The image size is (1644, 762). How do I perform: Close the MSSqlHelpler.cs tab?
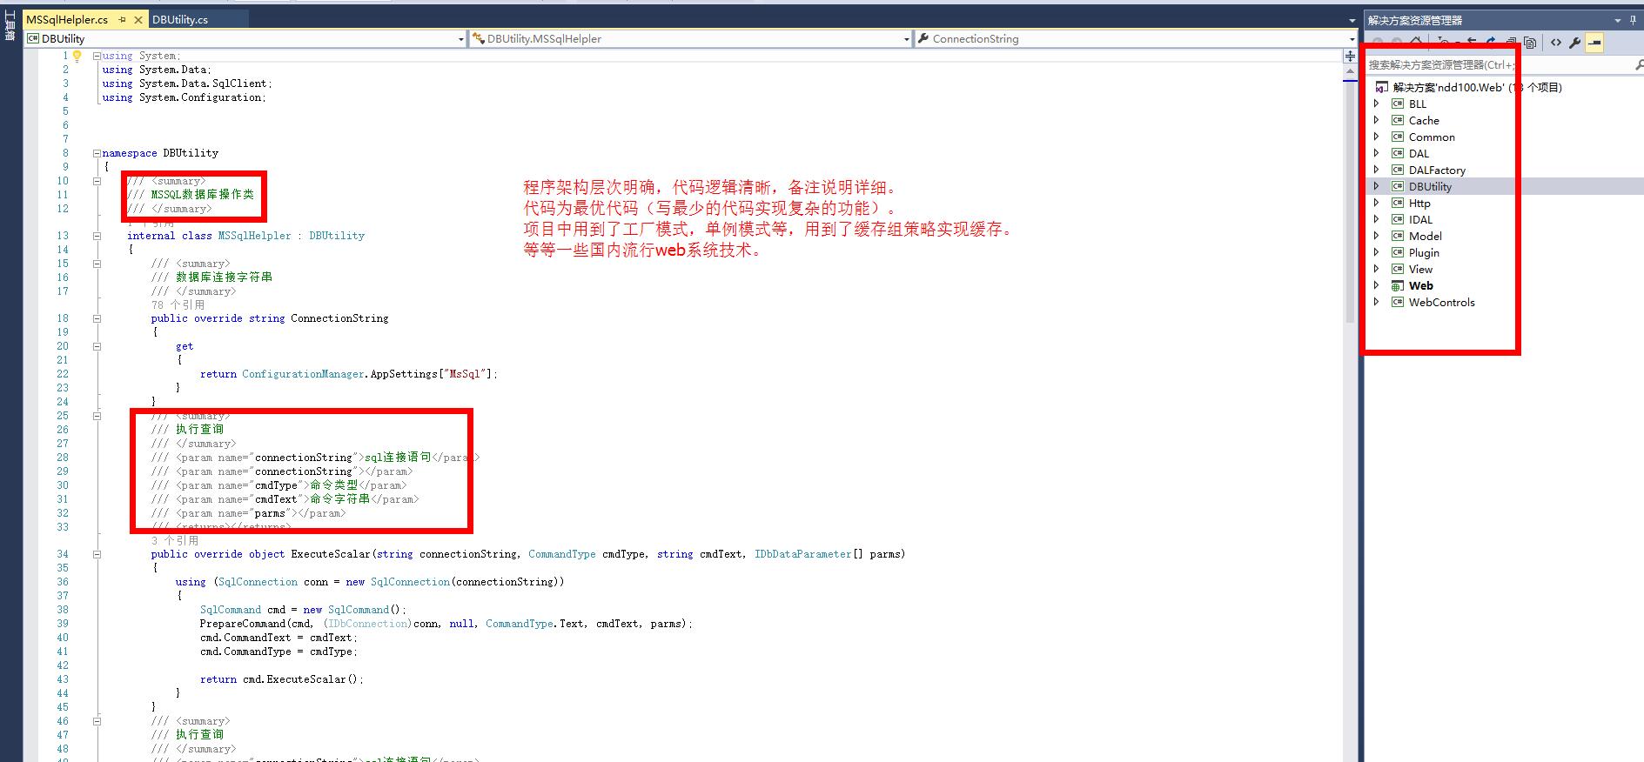tap(138, 19)
